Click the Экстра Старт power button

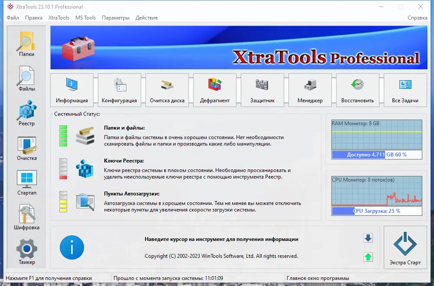[x=405, y=247]
